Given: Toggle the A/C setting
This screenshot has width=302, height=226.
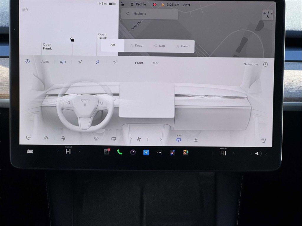Looking at the screenshot, I should [x=63, y=62].
